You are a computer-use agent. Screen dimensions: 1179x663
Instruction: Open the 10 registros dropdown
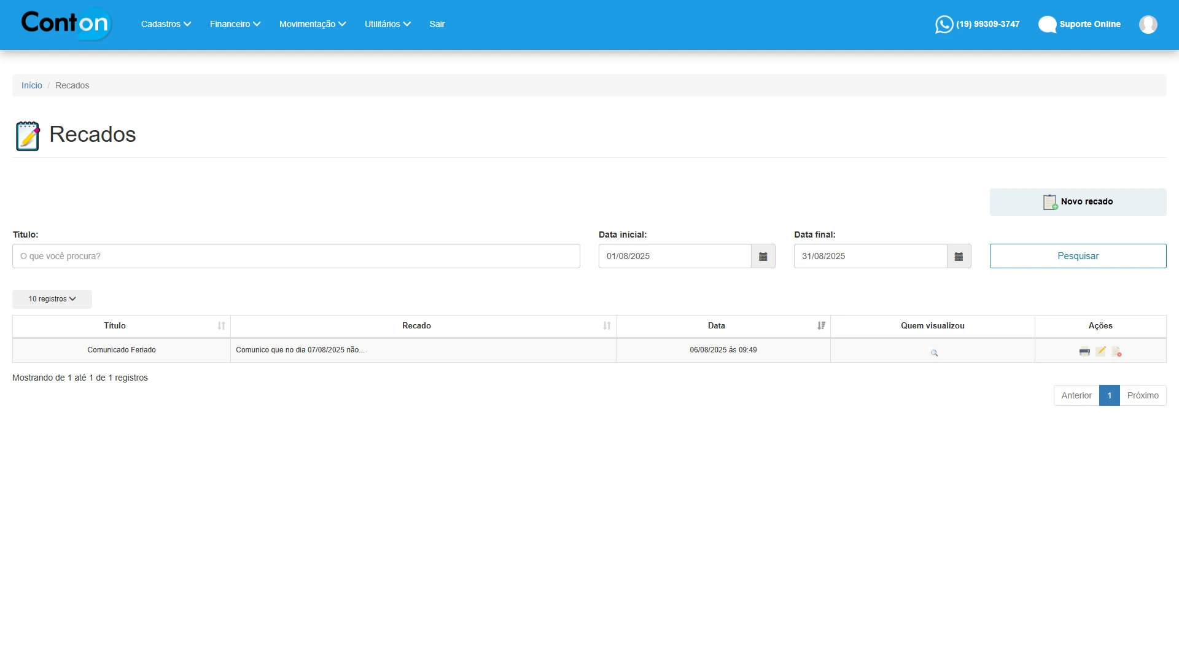[52, 299]
